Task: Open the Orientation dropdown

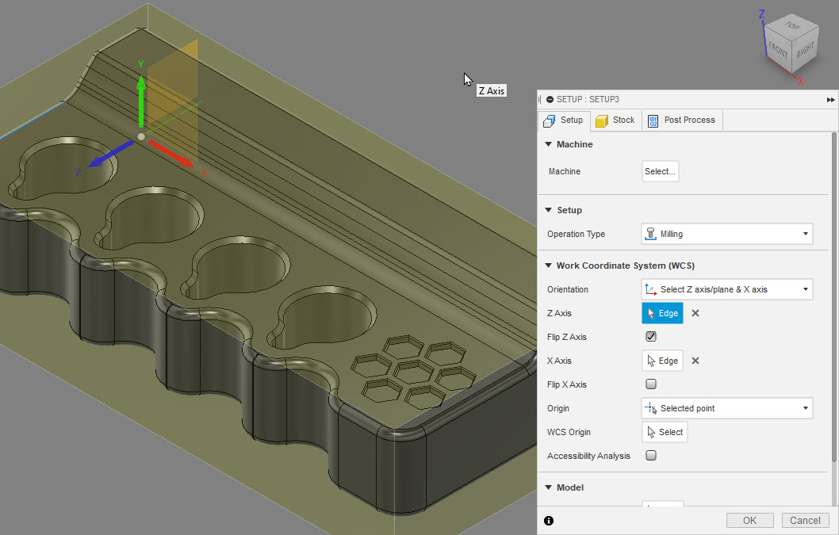Action: [805, 289]
